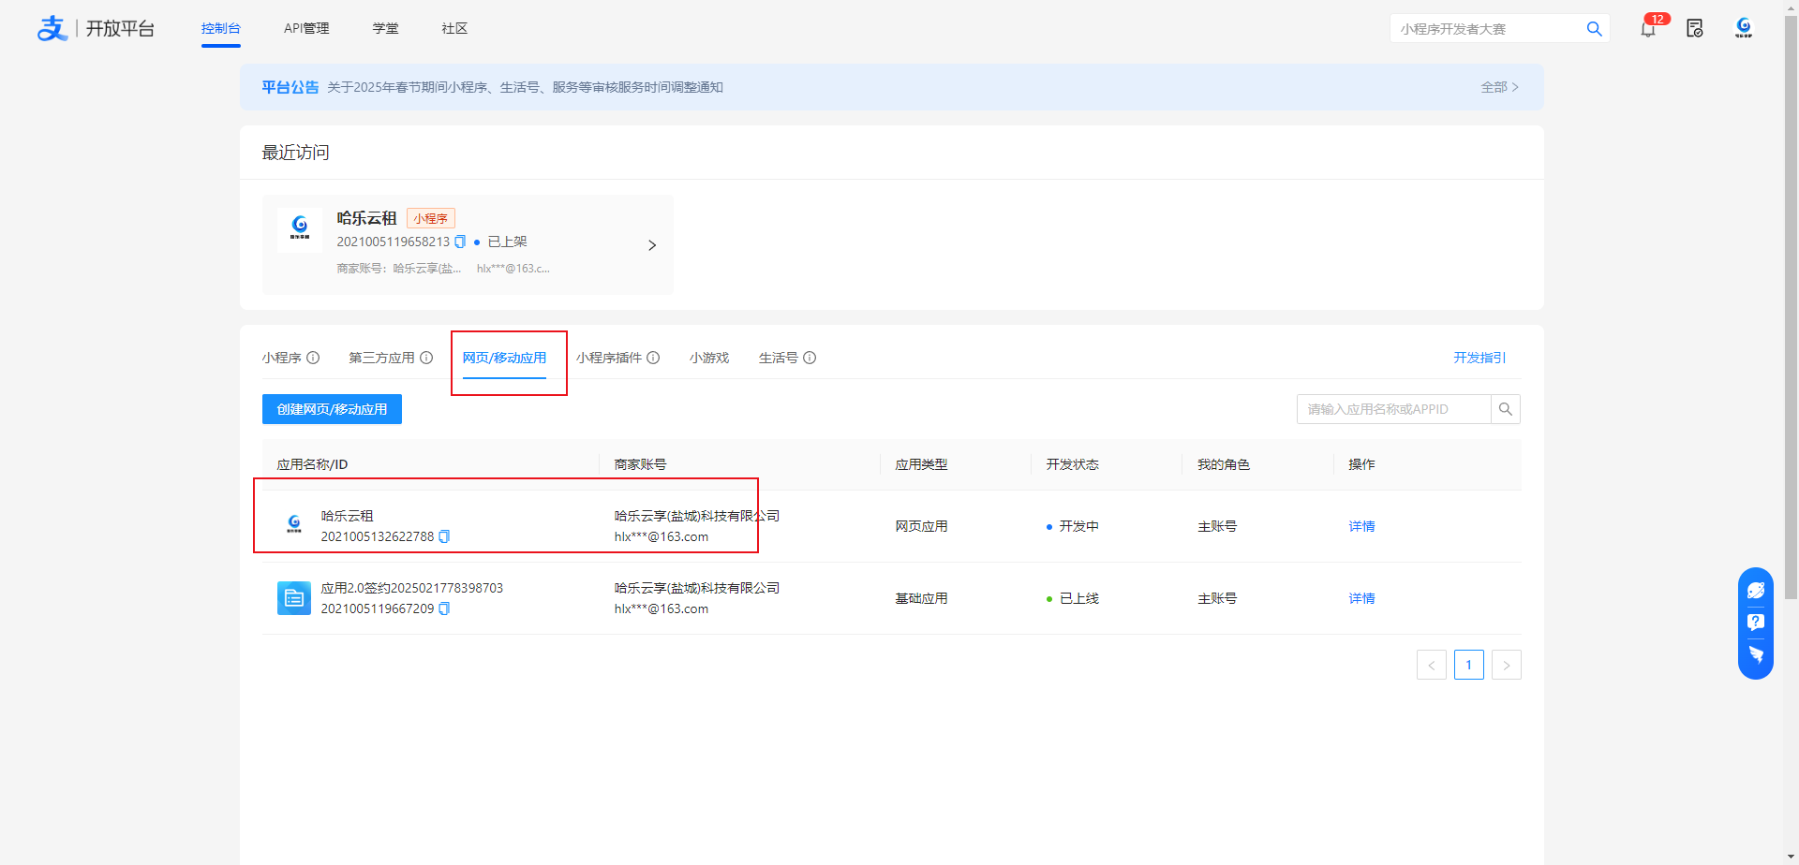The height and width of the screenshot is (865, 1799).
Task: Click the search button in app list filter
Action: [1506, 409]
